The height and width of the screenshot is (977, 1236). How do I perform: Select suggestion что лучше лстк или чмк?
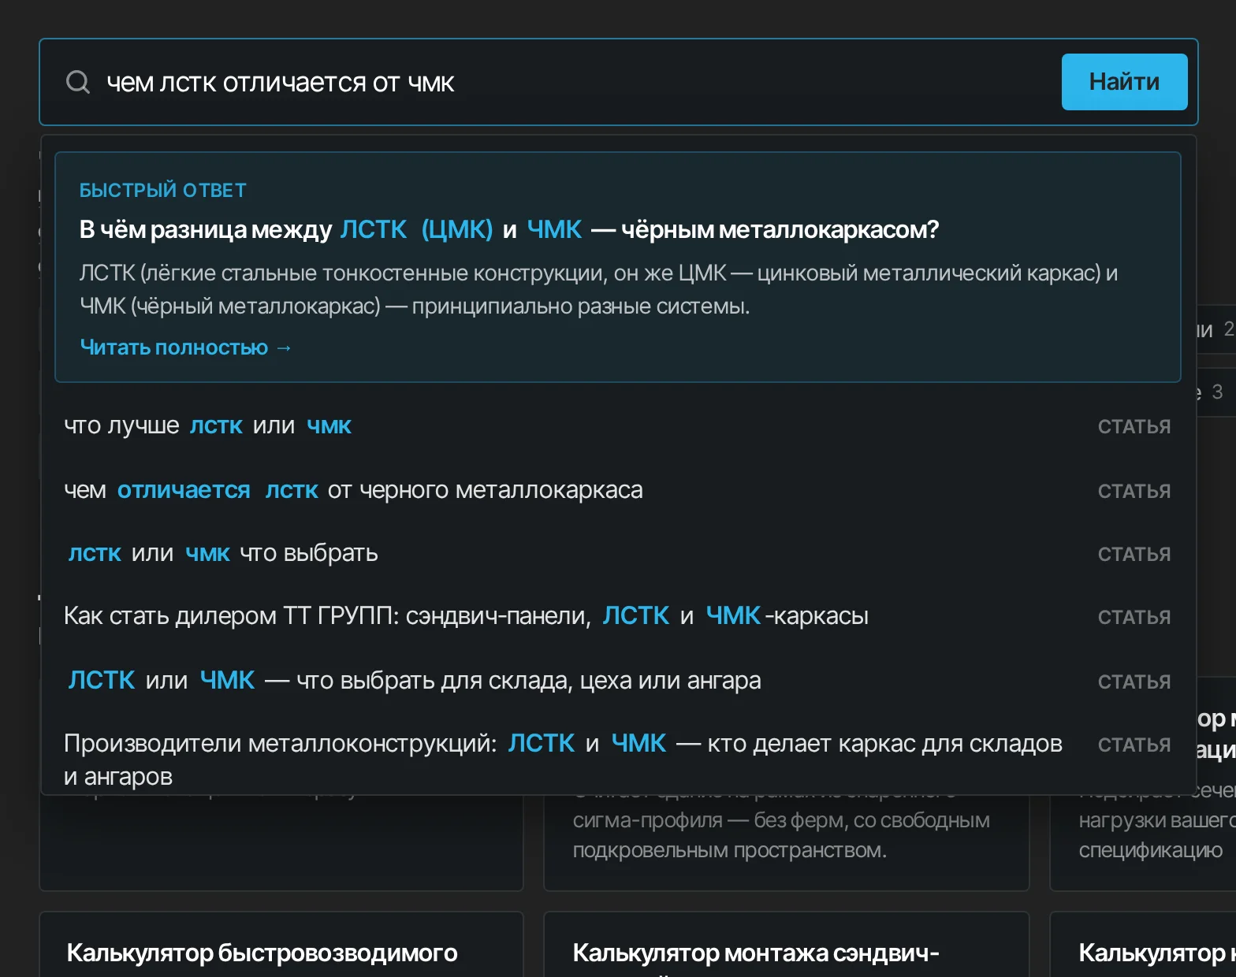click(617, 426)
